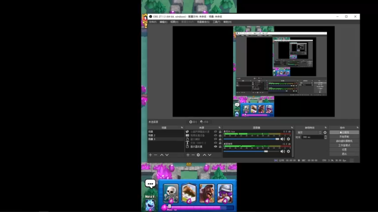Open transition properties gear beside the Fade dropdown

325,132
